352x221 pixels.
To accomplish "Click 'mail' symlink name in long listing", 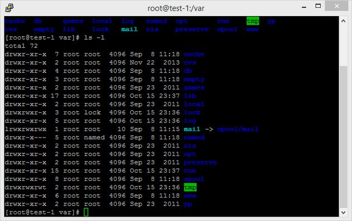I will click(x=192, y=129).
